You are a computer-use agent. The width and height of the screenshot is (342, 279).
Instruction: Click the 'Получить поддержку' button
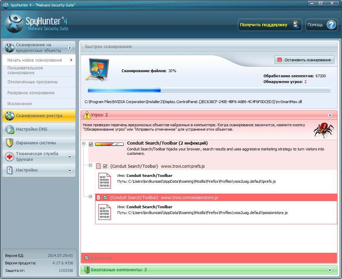click(270, 25)
